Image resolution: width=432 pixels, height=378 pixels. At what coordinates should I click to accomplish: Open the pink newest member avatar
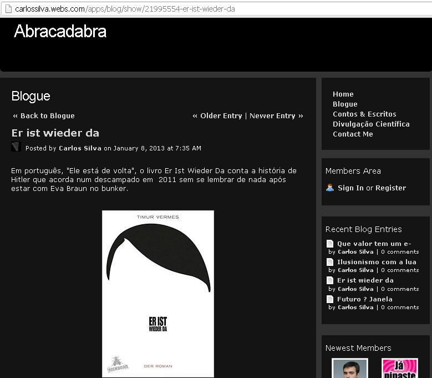click(x=400, y=368)
